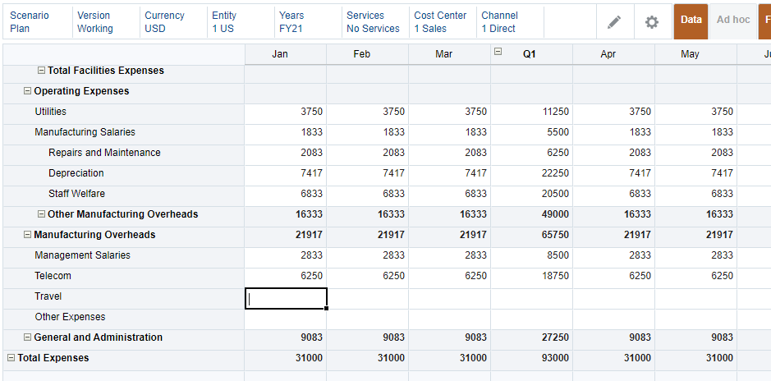Collapse the Total Expenses row

tap(11, 358)
